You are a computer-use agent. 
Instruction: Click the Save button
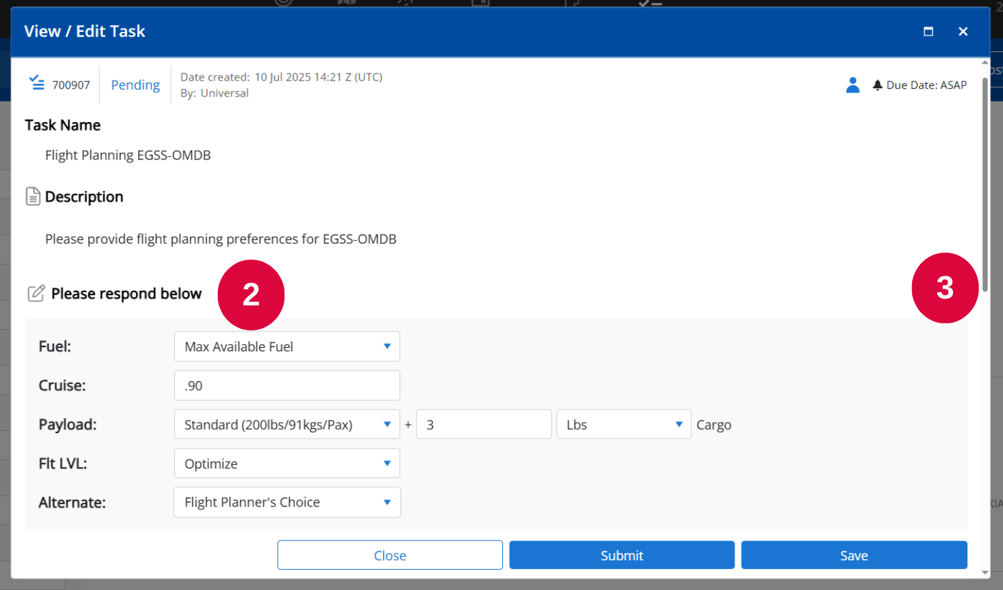[x=854, y=555]
